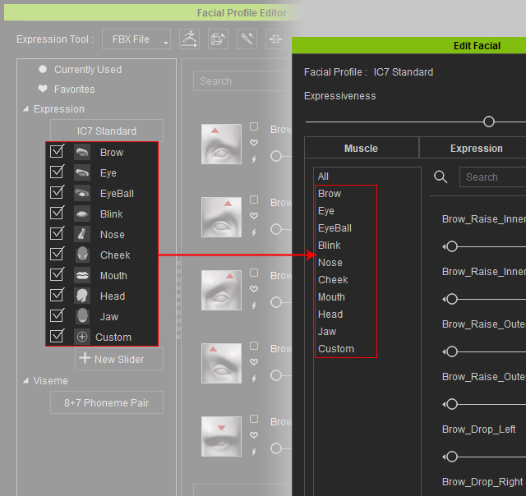Image resolution: width=526 pixels, height=496 pixels.
Task: Click the running figure motion icon in toolbar
Action: (189, 39)
